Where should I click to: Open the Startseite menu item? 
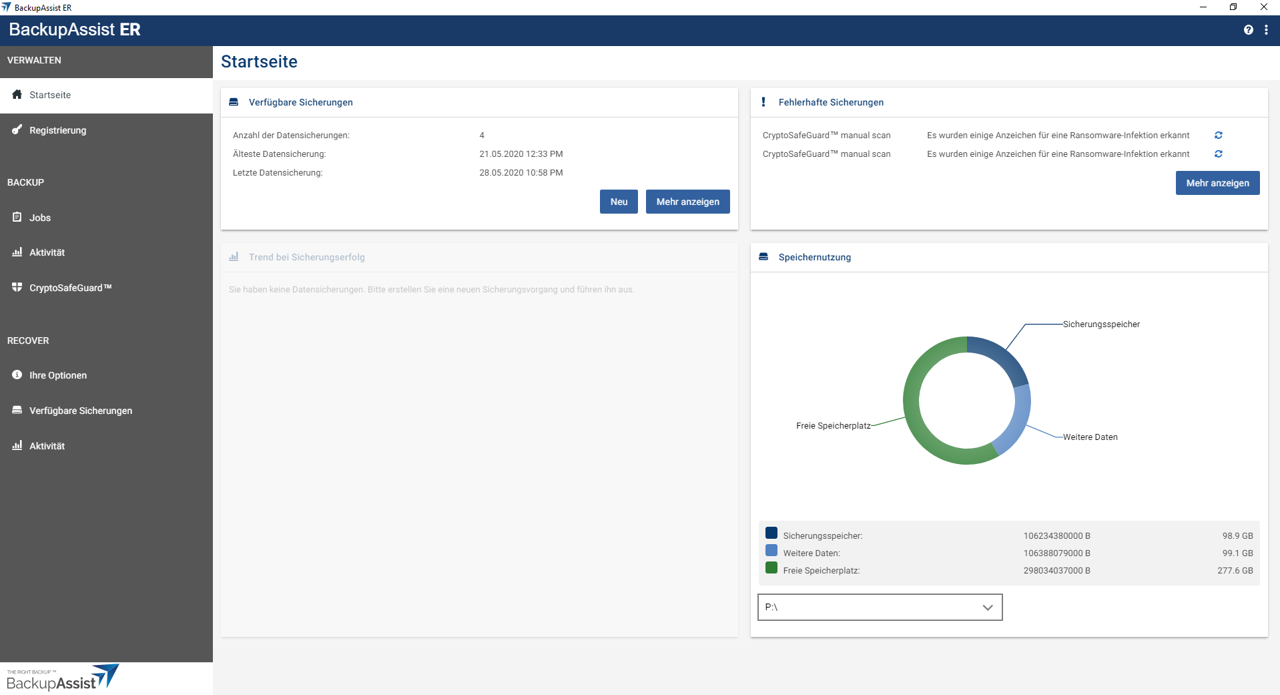(106, 95)
